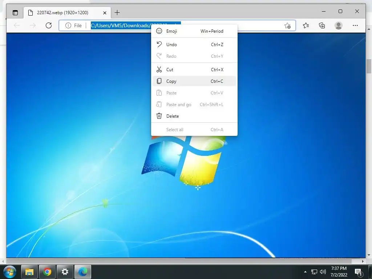Choose Delete in context menu

194,116
